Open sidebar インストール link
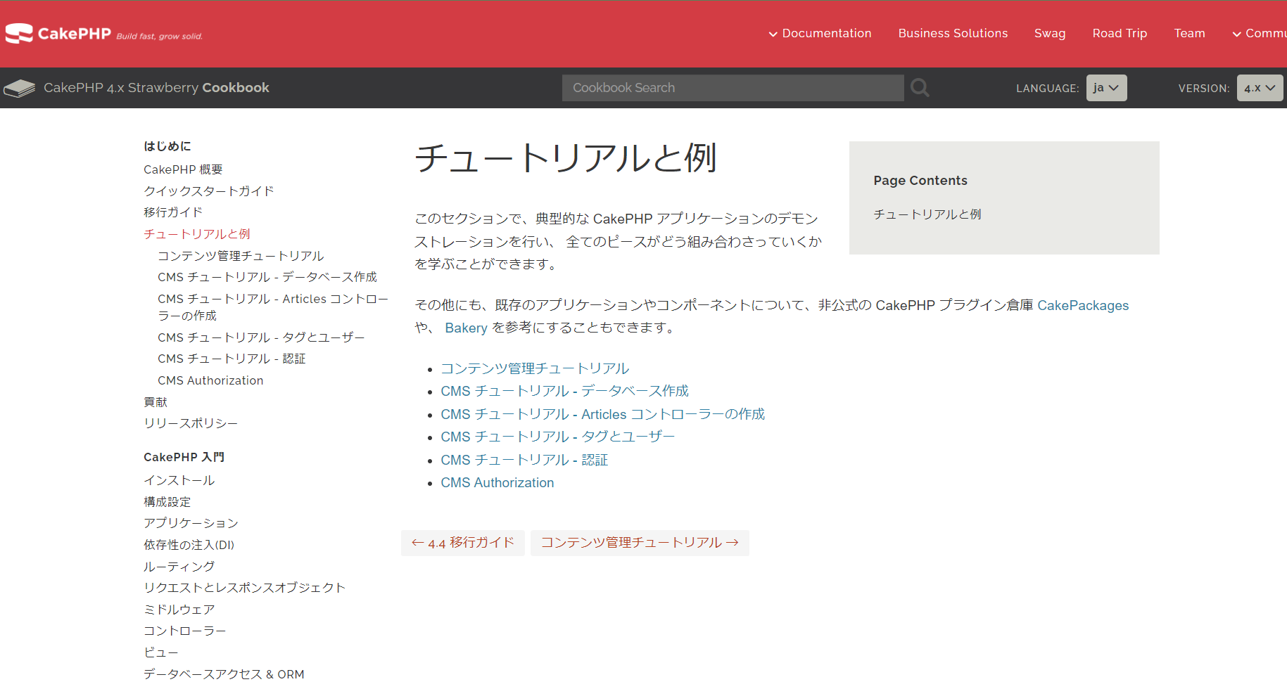Viewport: 1287px width, 689px height. click(x=179, y=480)
